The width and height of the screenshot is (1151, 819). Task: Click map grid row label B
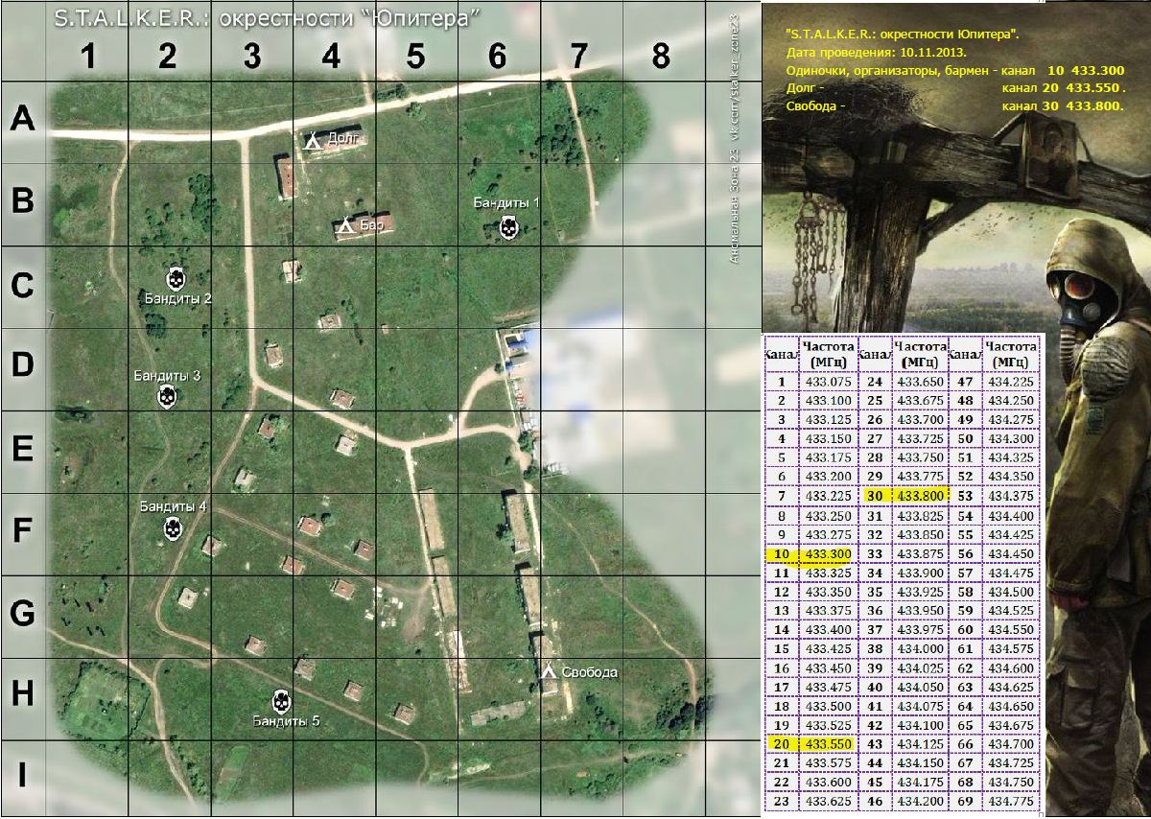[22, 201]
